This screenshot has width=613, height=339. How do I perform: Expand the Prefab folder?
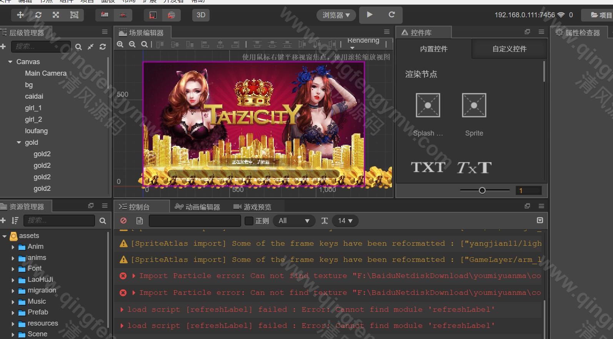coord(13,313)
